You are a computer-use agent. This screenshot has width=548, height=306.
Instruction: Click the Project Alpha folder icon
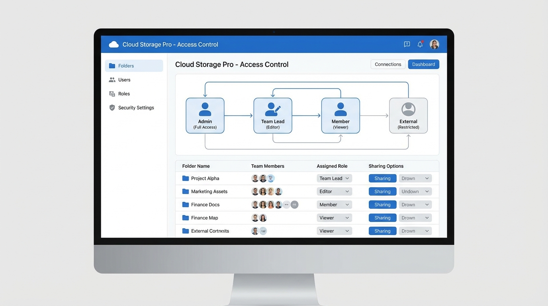pos(186,178)
